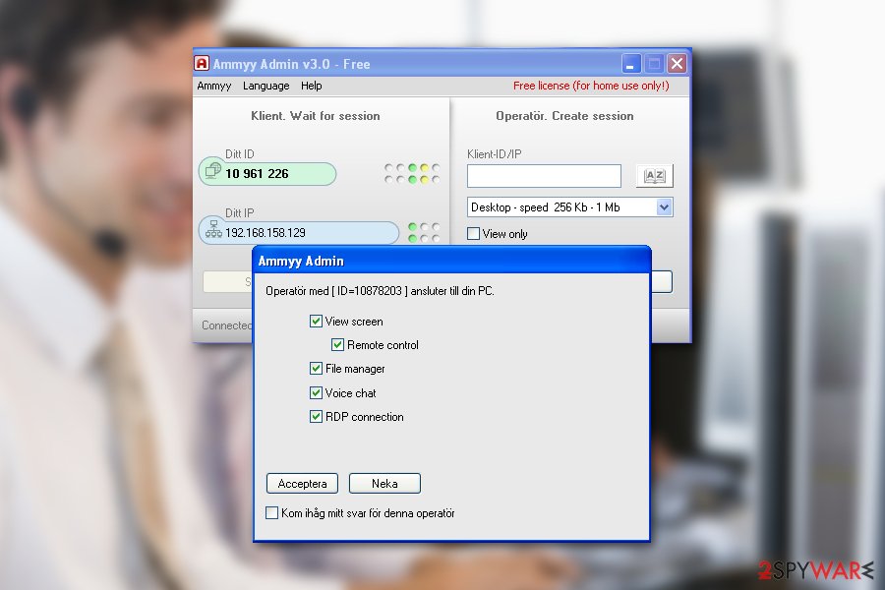885x590 pixels.
Task: Click the network icon beside Ditt IP
Action: tap(213, 229)
